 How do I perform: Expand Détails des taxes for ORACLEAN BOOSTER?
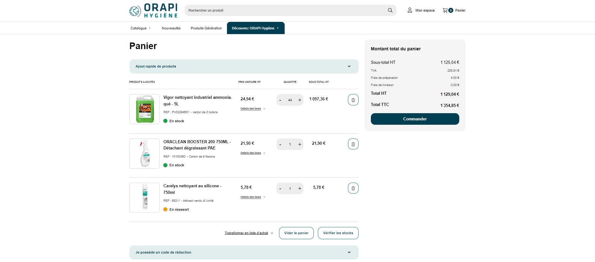coord(253,153)
